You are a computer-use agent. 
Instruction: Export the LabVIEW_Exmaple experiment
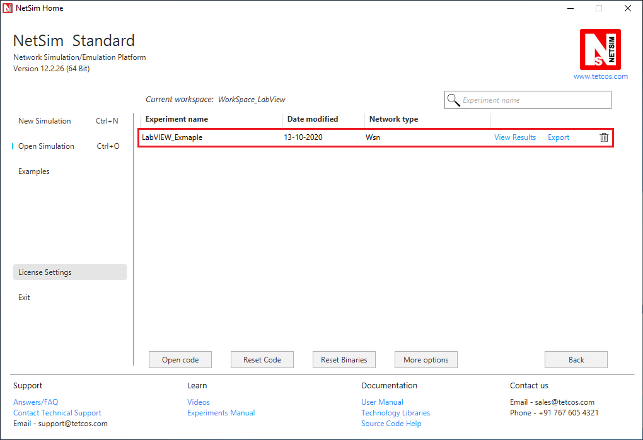tap(558, 137)
